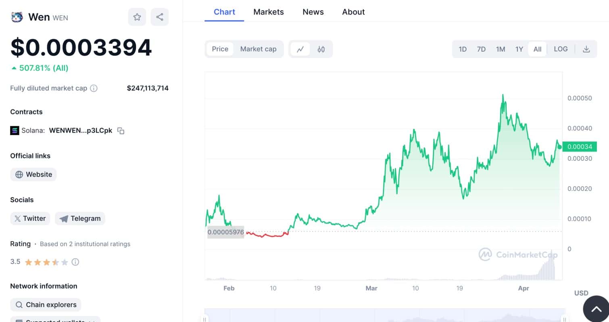Click the share icon beside Wen
The height and width of the screenshot is (322, 609).
(160, 17)
